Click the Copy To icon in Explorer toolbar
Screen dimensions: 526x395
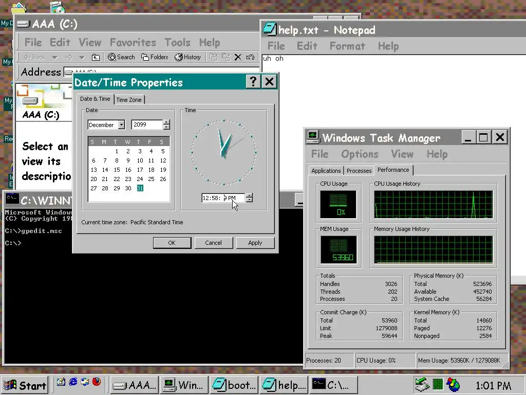(x=226, y=57)
